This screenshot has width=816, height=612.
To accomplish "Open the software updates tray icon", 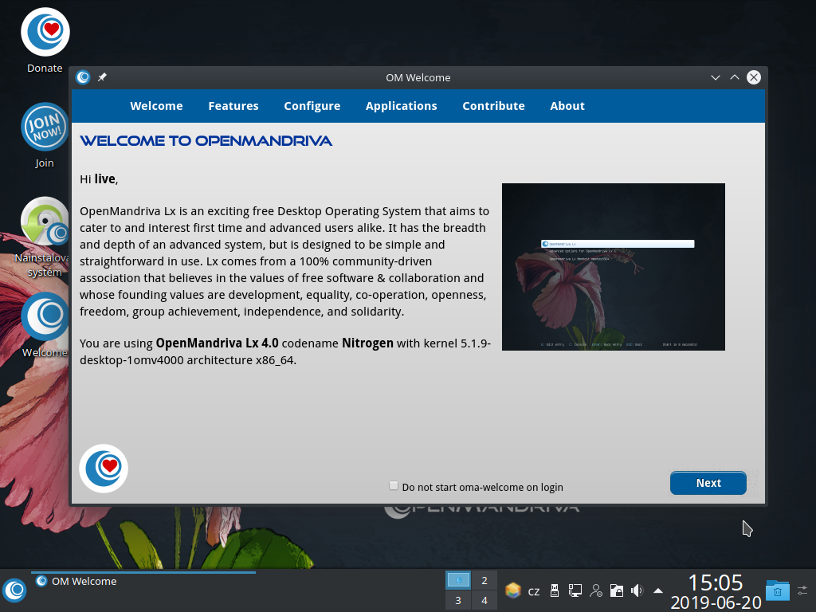I will (x=512, y=590).
